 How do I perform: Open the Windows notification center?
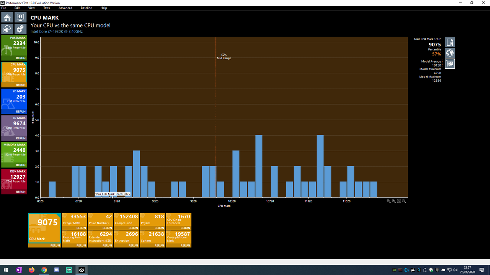[x=482, y=270]
